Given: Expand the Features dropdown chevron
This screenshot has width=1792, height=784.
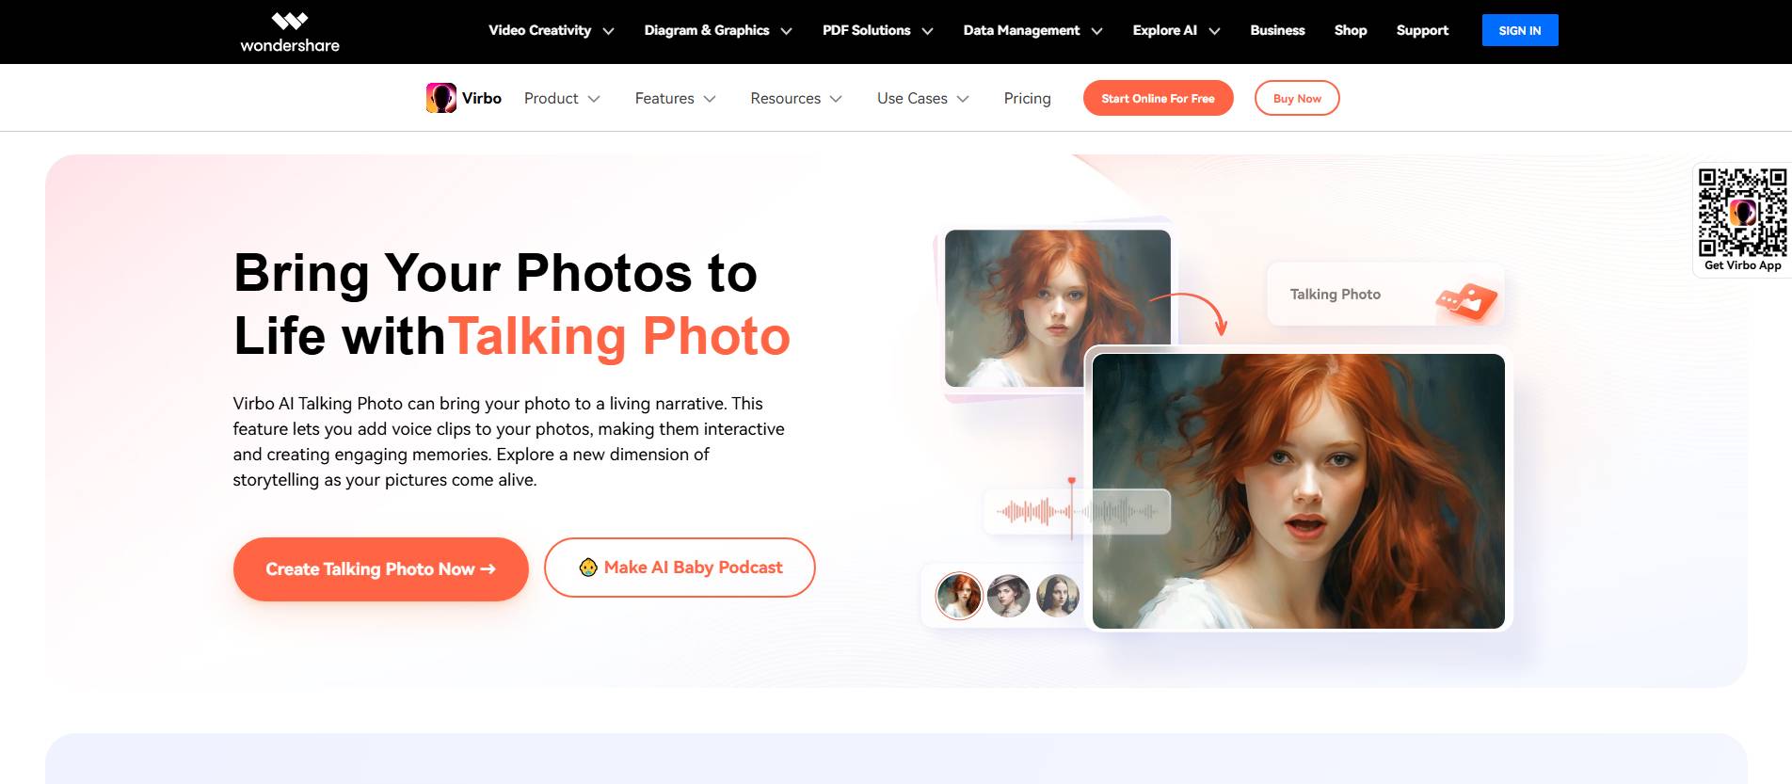Looking at the screenshot, I should (710, 99).
